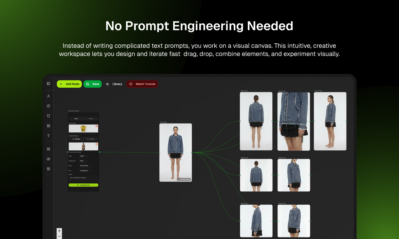The height and width of the screenshot is (239, 399).
Task: Open the Size 1K Resolution dropdown
Action: click(85, 170)
